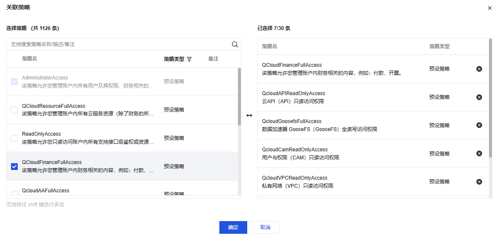497x238 pixels.
Task: Confirm with the 确定 button
Action: (233, 227)
